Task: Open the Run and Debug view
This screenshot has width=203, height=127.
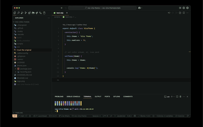Action: (22, 13)
